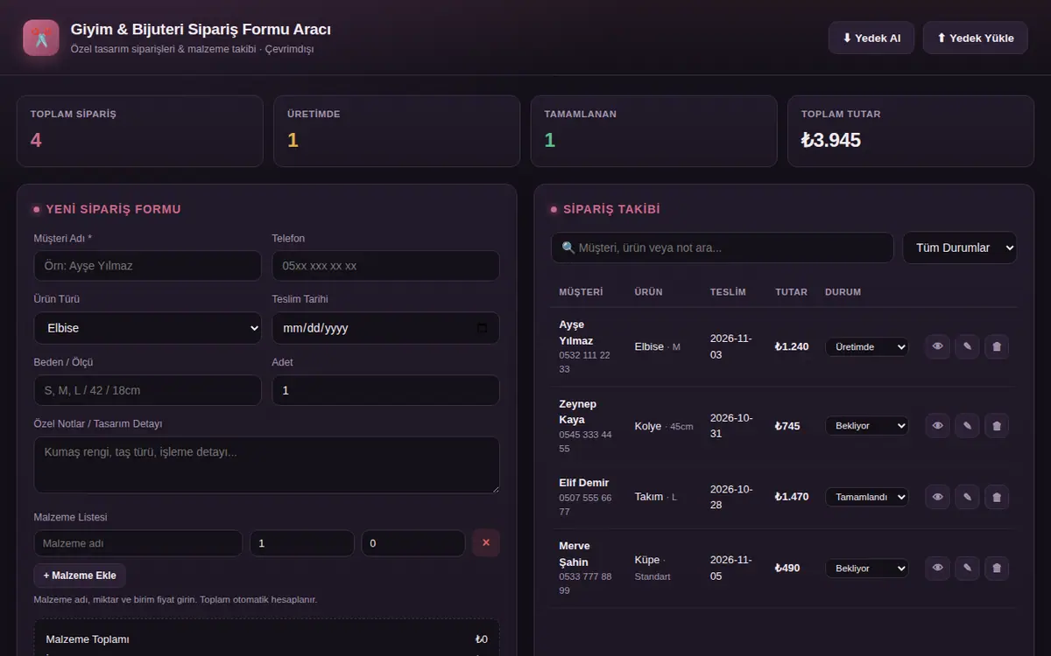Viewport: 1051px width, 656px height.
Task: View details of Elif Demir order
Action: 937,497
